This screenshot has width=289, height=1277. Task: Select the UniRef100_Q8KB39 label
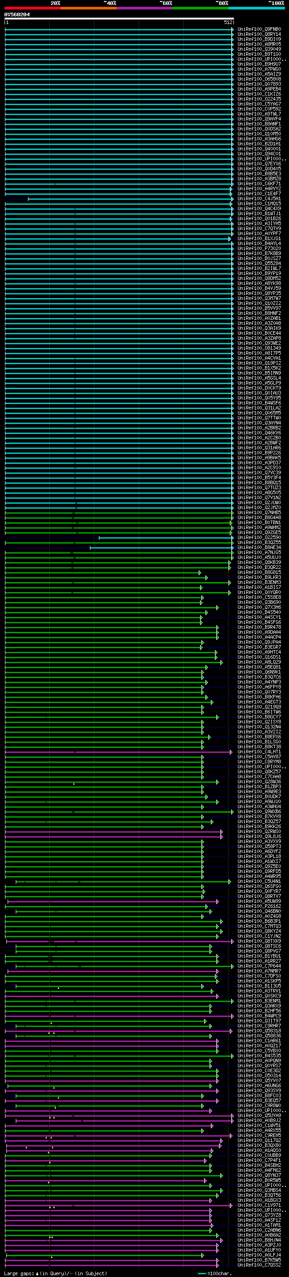259,563
